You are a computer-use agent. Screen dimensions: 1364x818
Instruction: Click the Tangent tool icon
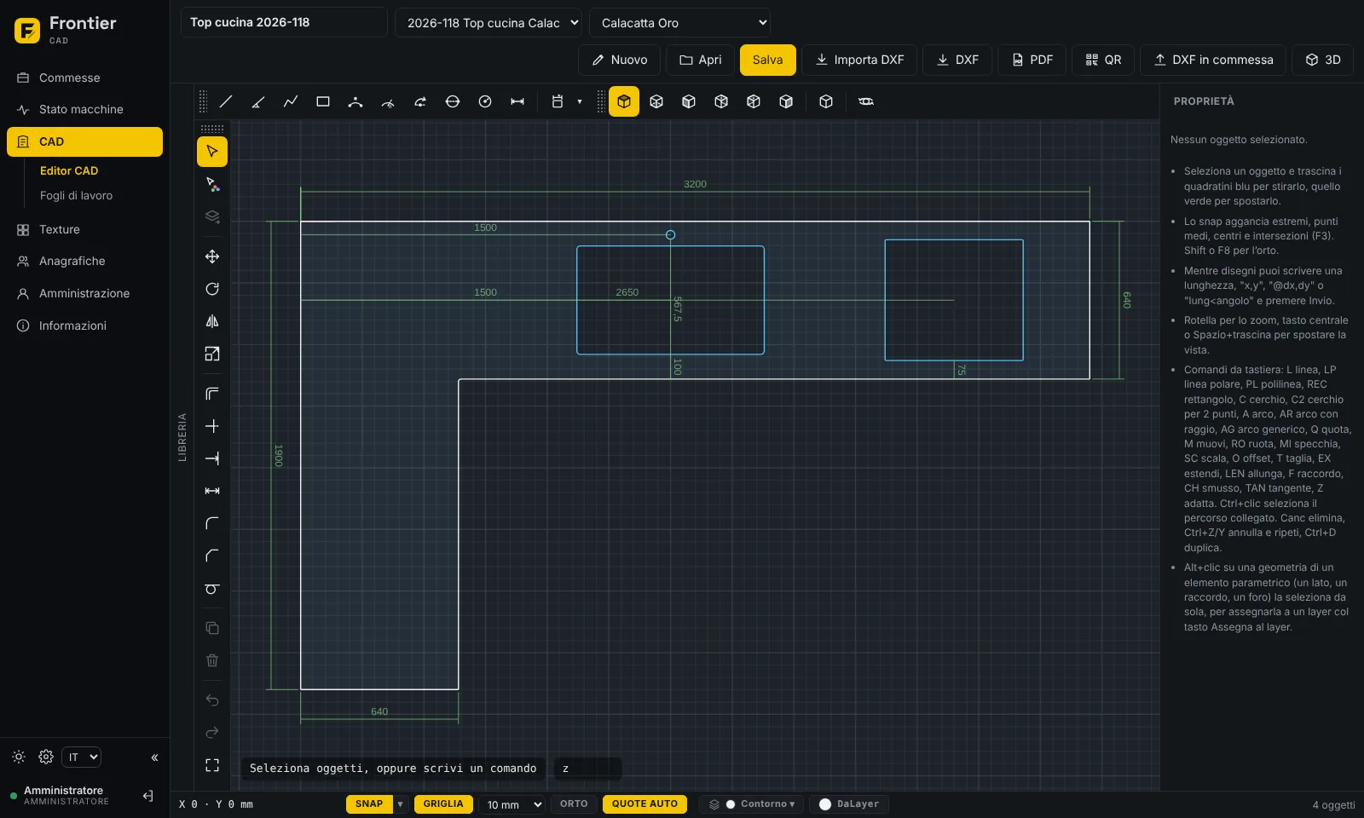click(x=212, y=588)
